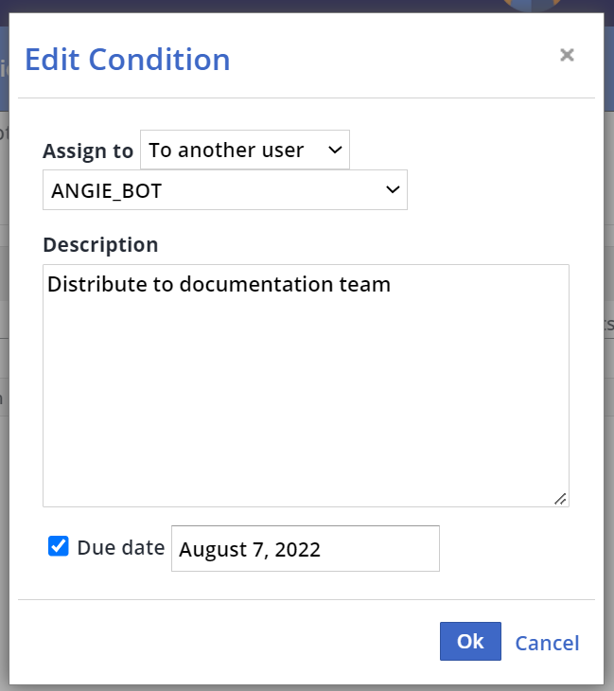Click the 'Assign to' label
614x691 pixels.
coord(88,151)
